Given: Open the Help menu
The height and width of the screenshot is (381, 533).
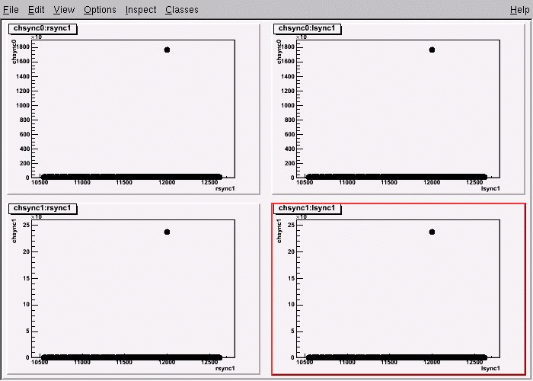Looking at the screenshot, I should pyautogui.click(x=520, y=10).
